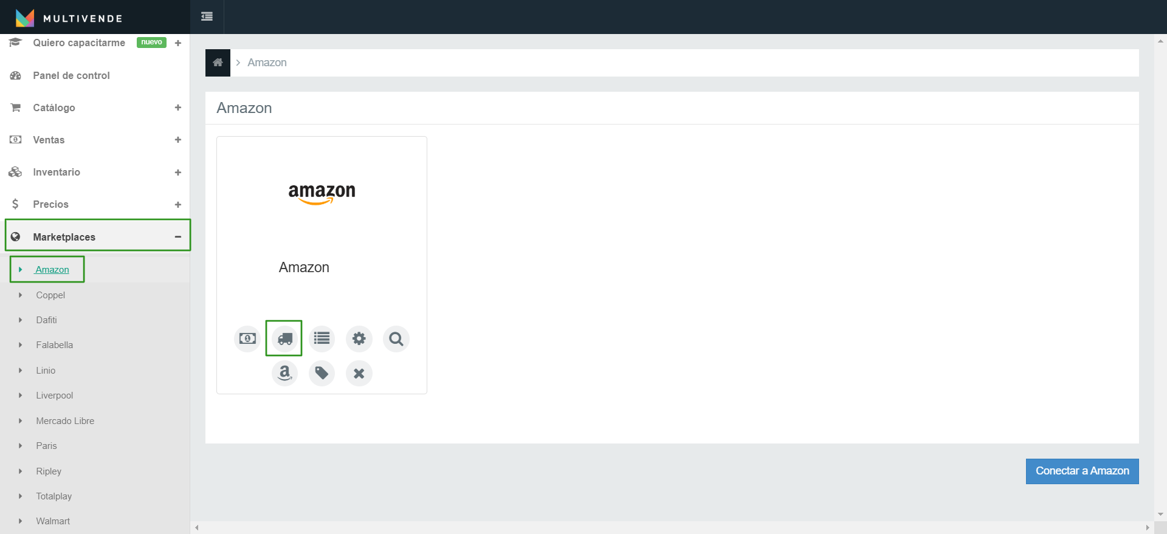Go to home via breadcrumb house icon
Image resolution: width=1167 pixels, height=534 pixels.
point(218,63)
